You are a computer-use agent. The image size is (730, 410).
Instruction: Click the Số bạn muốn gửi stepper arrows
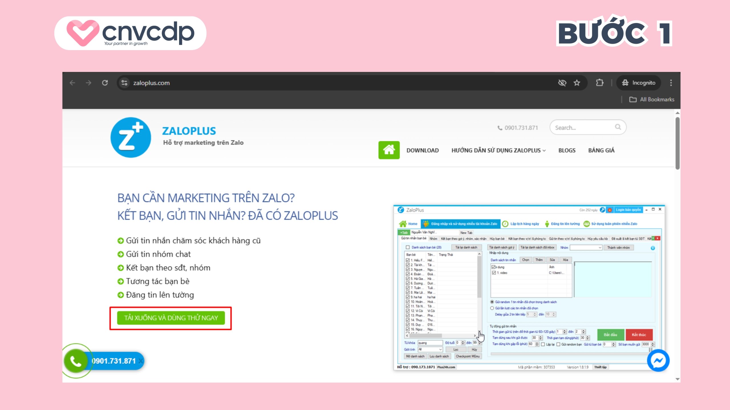(x=653, y=344)
